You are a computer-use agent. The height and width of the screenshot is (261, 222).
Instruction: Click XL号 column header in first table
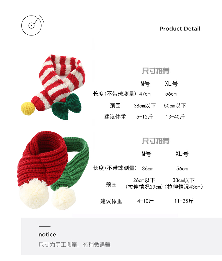click(x=171, y=84)
